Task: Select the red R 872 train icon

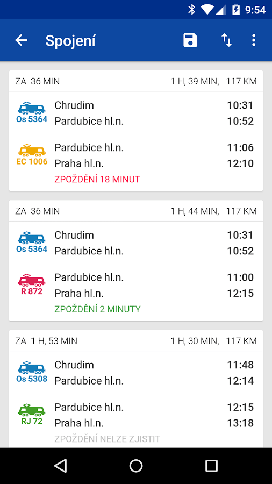Action: (32, 284)
